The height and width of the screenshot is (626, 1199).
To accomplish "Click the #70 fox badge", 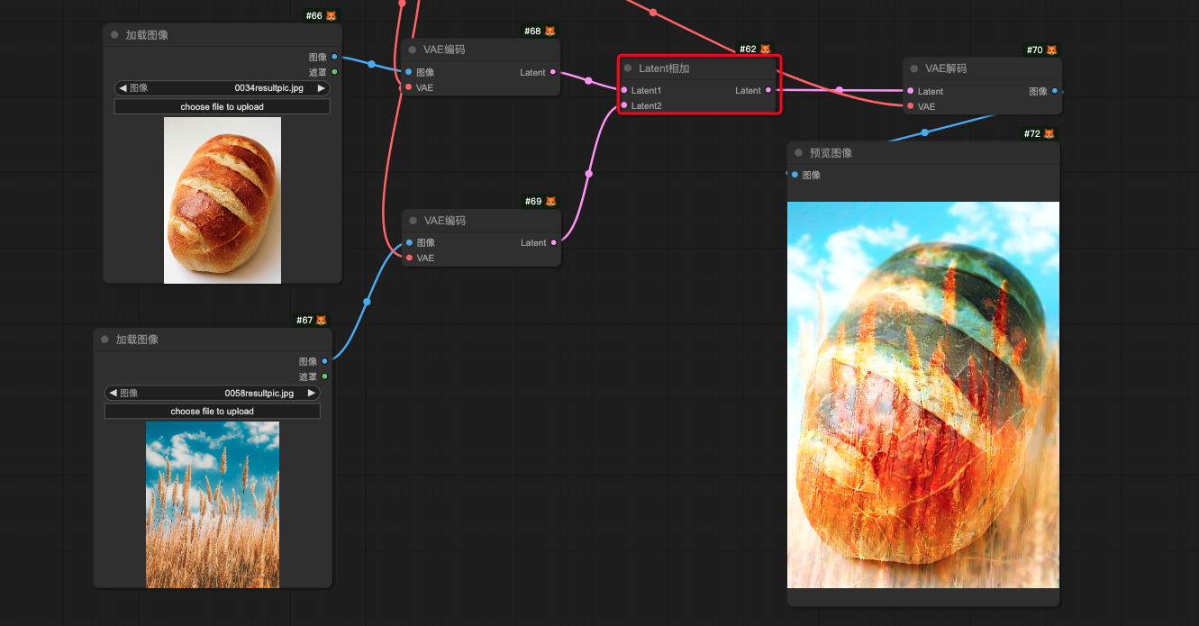I will point(1042,50).
